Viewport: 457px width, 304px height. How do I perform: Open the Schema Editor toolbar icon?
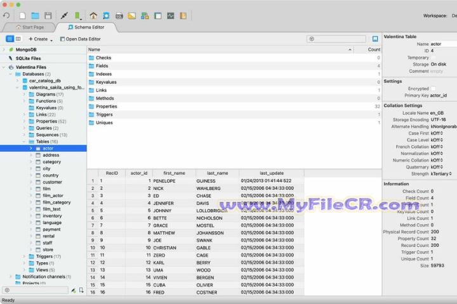coord(106,15)
